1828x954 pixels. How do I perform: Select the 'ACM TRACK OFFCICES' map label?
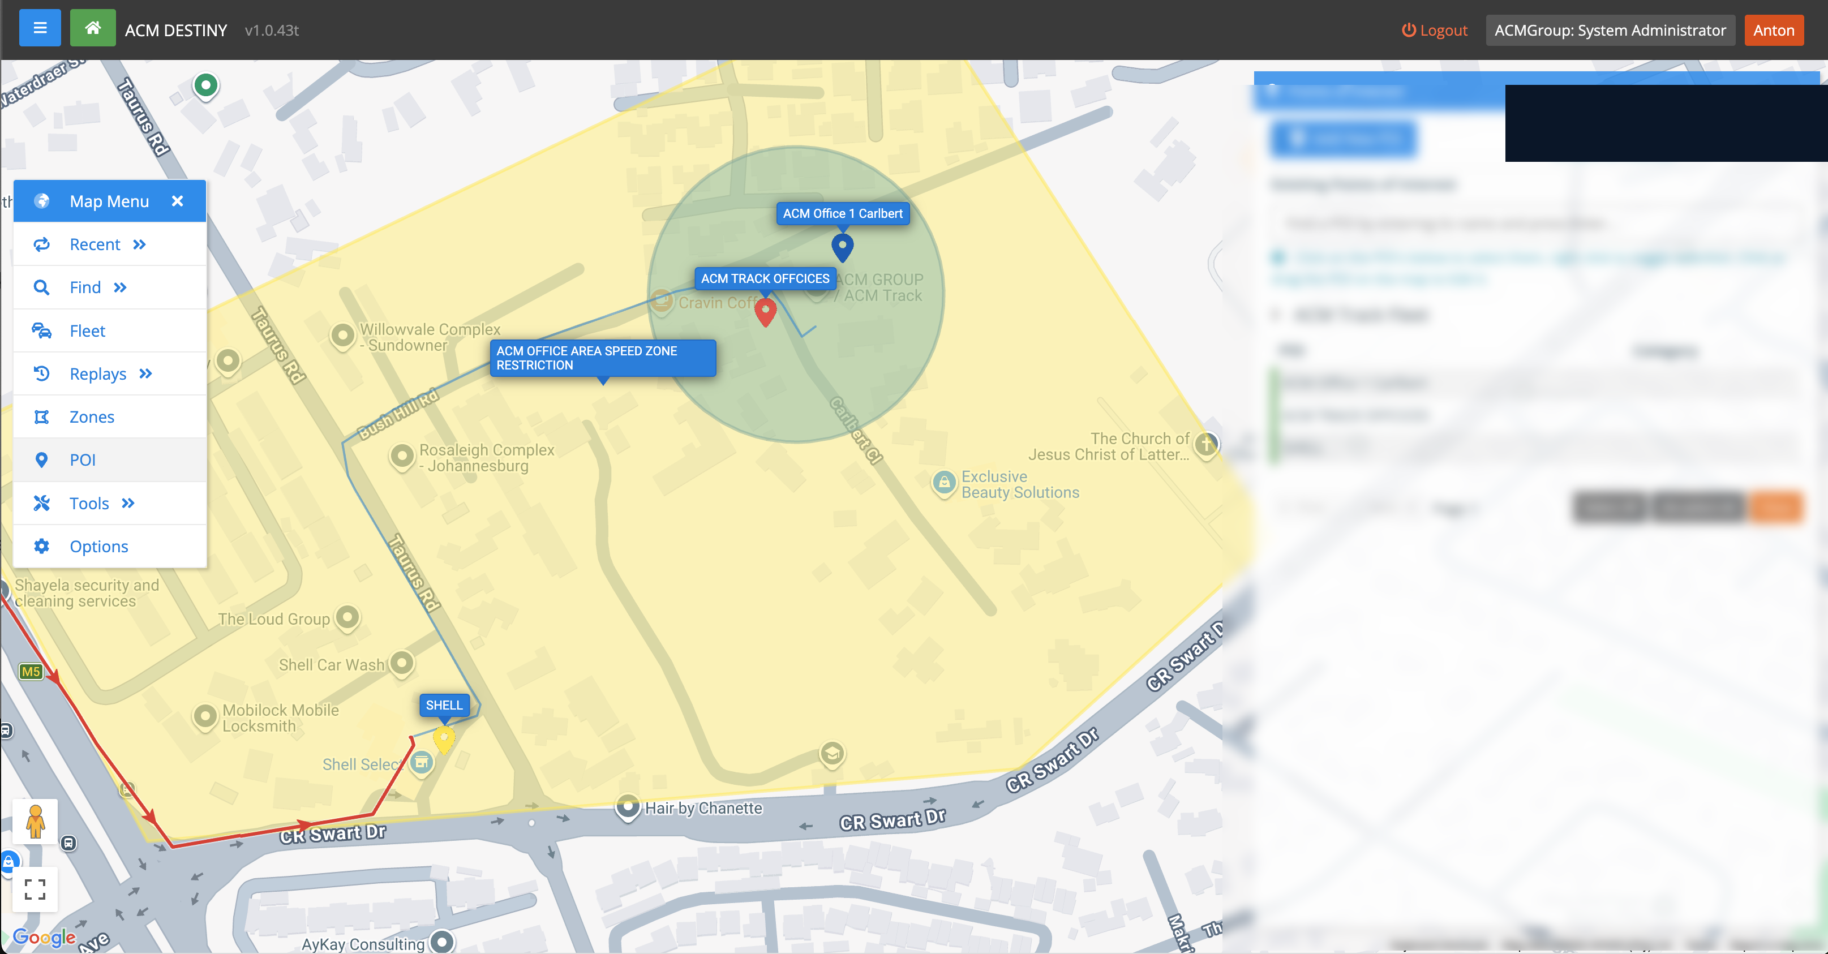coord(765,279)
